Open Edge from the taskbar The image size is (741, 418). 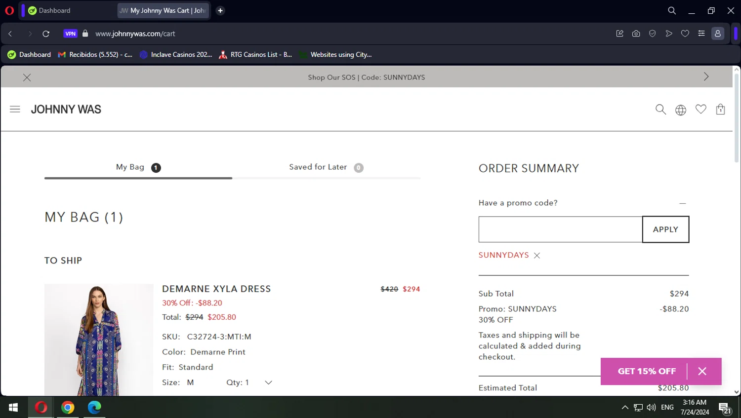[94, 407]
